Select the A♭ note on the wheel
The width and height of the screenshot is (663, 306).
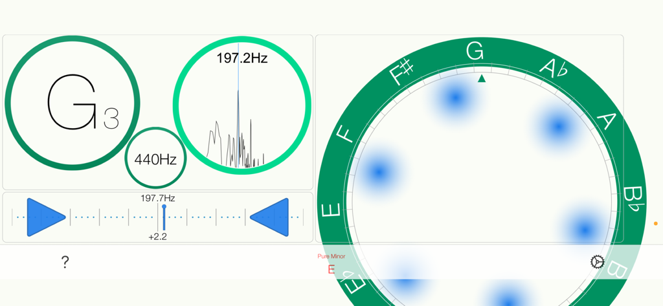click(x=552, y=68)
